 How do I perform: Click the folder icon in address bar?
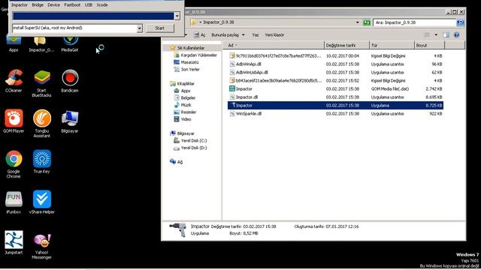[194, 22]
